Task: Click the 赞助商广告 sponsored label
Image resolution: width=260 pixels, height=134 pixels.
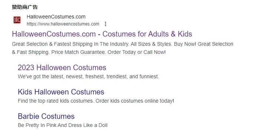Action: tap(25, 7)
